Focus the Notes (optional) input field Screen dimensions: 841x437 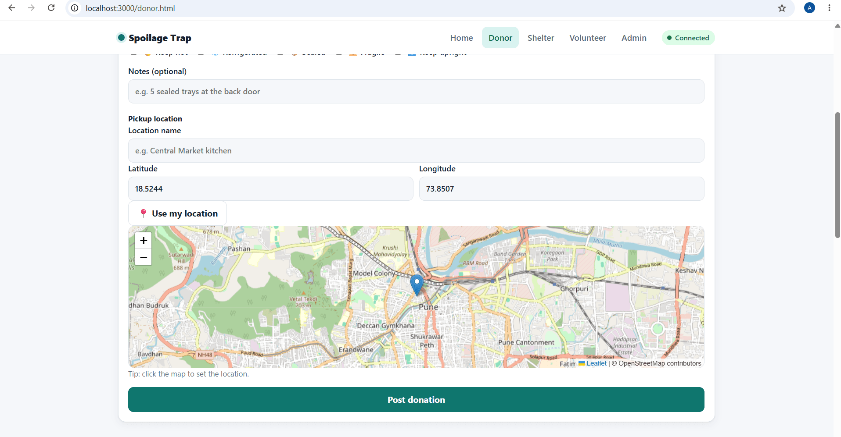[416, 92]
